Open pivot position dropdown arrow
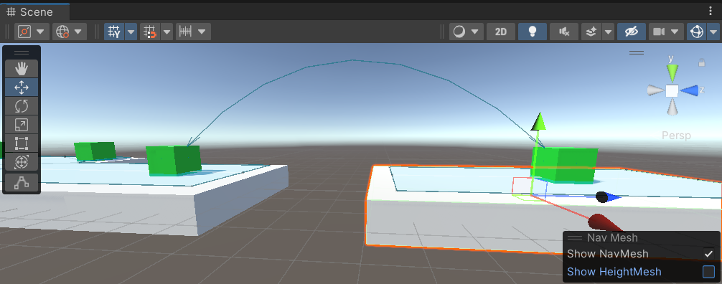Image resolution: width=722 pixels, height=284 pixels. (x=40, y=32)
